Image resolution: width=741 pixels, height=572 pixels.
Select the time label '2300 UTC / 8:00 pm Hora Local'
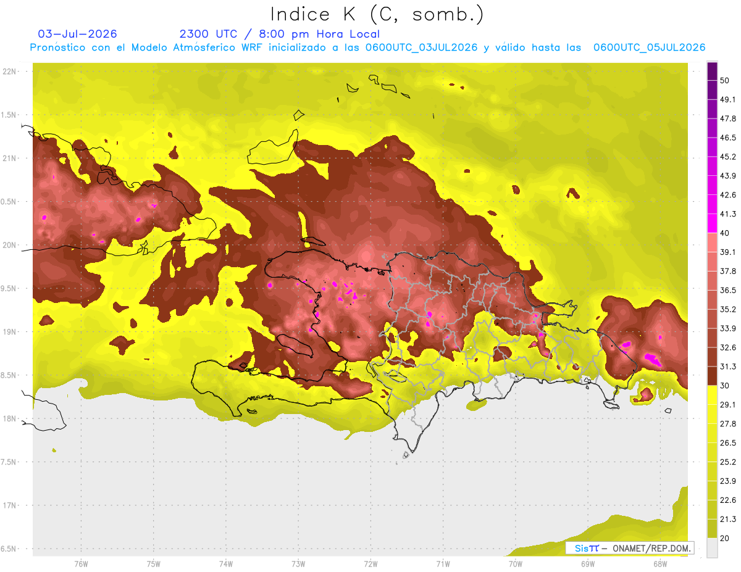point(280,34)
